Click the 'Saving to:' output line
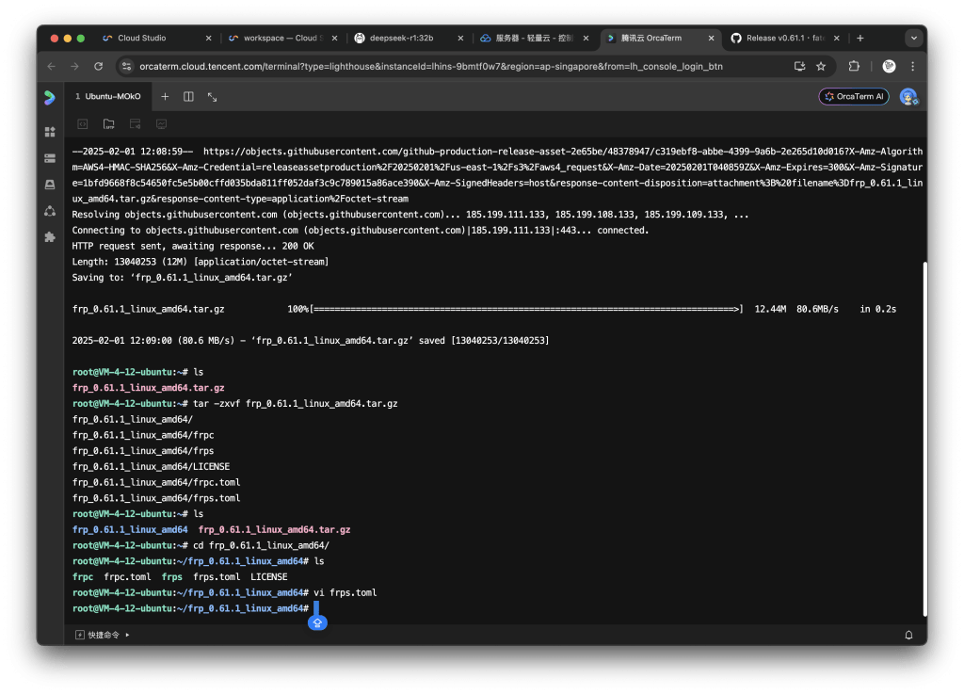The image size is (964, 694). click(182, 278)
